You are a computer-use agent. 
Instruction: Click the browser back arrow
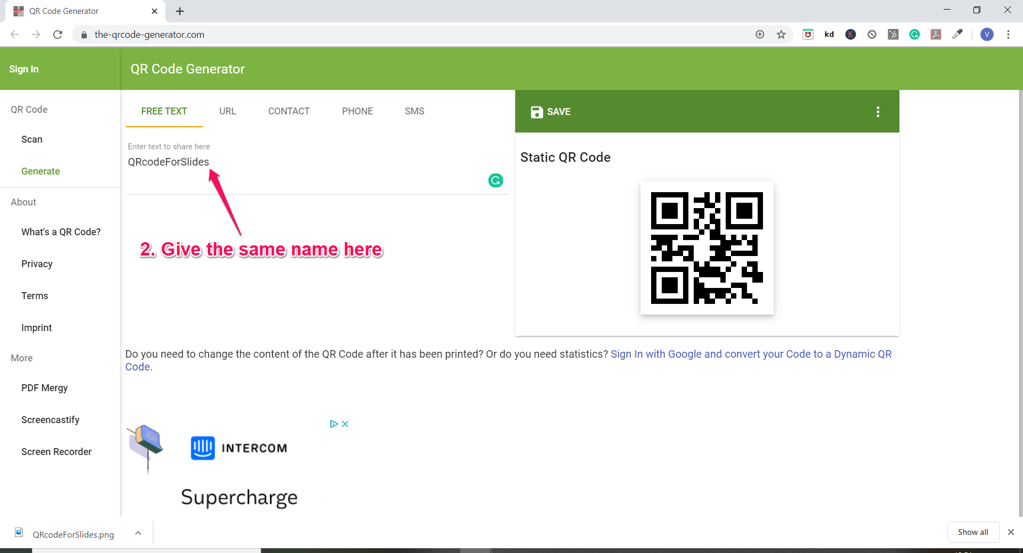pyautogui.click(x=15, y=35)
